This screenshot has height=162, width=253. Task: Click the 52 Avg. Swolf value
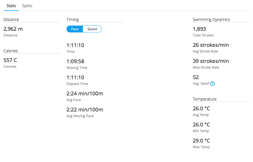[x=196, y=77]
